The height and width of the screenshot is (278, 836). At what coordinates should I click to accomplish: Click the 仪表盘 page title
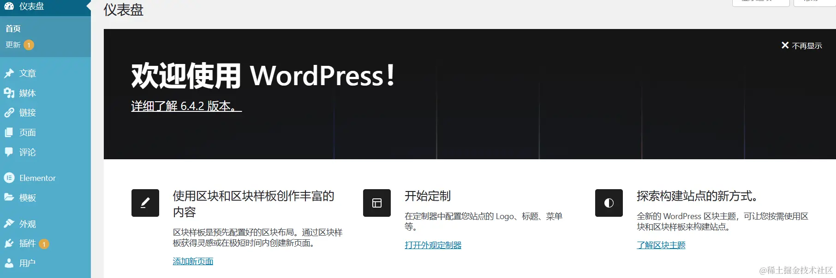(x=124, y=10)
